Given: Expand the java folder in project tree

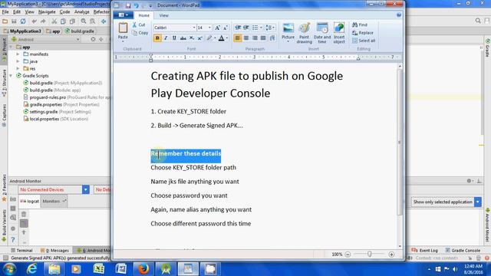Looking at the screenshot, I should (18, 61).
